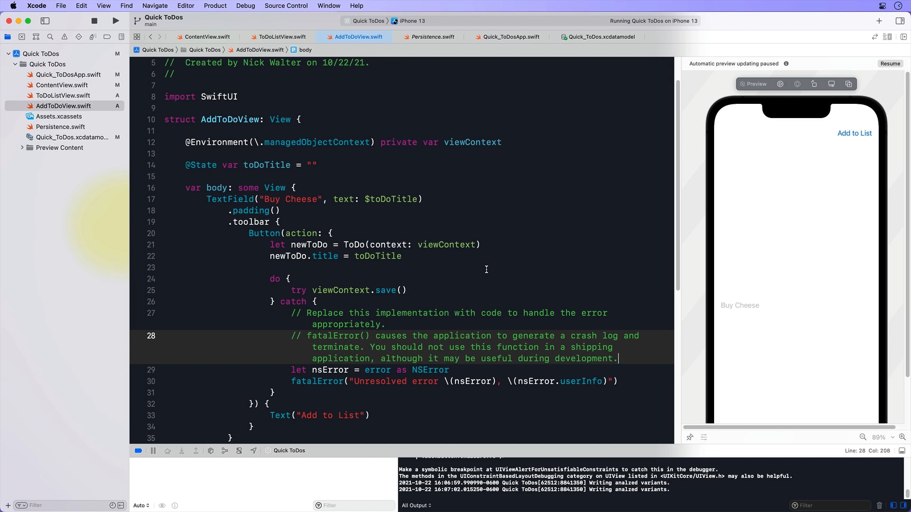Select Quick_ToDosApp.swift in navigator
Screen dimensions: 911x512
pos(68,74)
